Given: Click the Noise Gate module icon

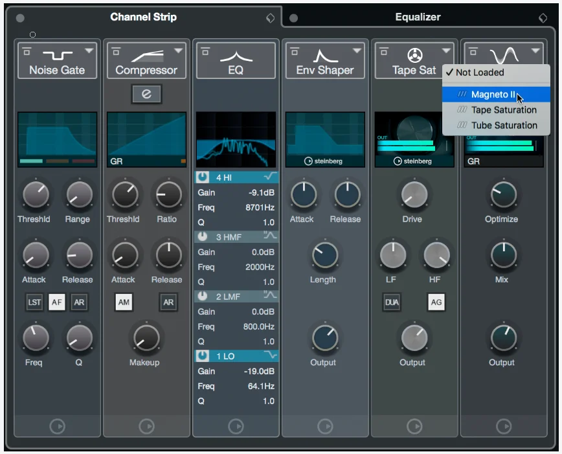Looking at the screenshot, I should [x=58, y=55].
